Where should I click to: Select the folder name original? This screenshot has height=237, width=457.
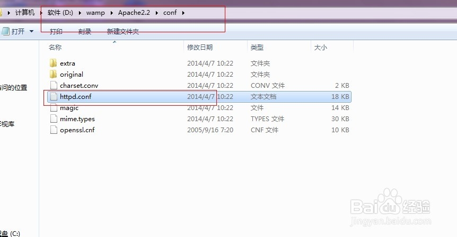[72, 75]
